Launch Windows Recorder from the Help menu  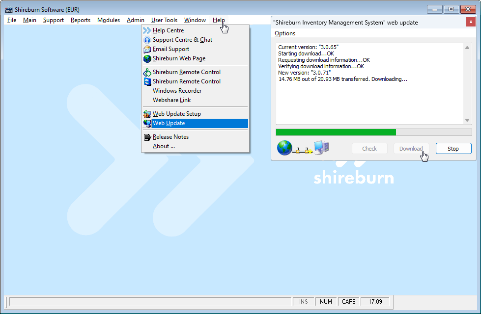(x=196, y=91)
